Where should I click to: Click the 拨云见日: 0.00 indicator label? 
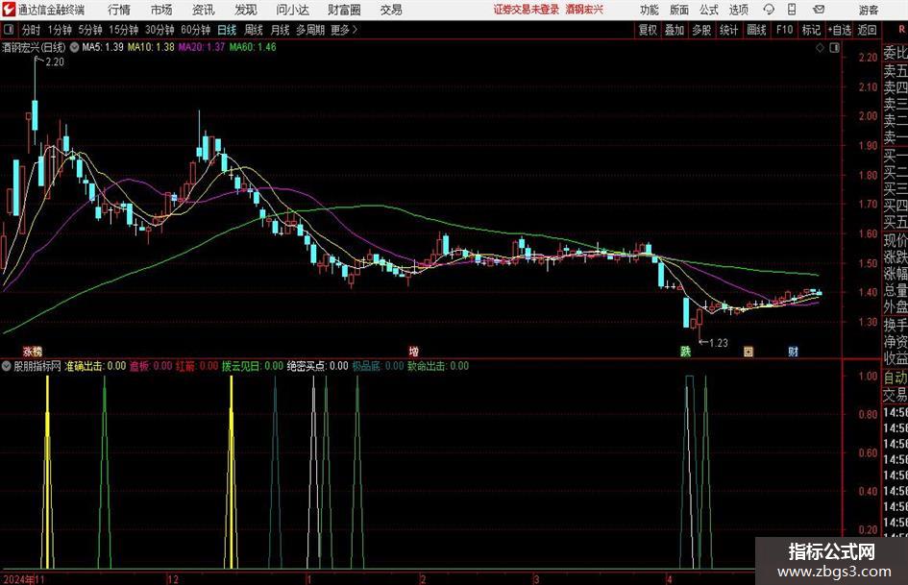click(253, 366)
